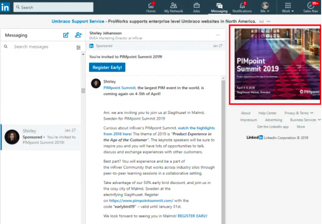Viewport: 322px width, 224px height.
Task: Click the PIMpoint Summit 2019 banner image
Action: coord(274,64)
